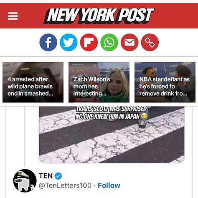
Task: Open the '4 arrested after wild plane brawls' story
Action: click(x=33, y=82)
